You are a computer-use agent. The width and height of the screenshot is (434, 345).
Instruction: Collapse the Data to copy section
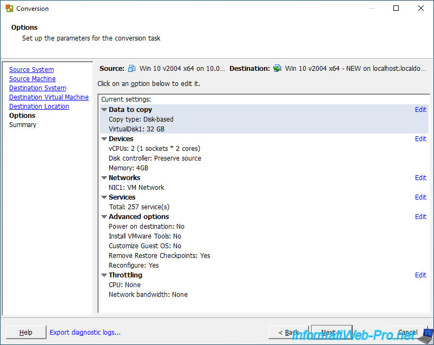[x=104, y=110]
